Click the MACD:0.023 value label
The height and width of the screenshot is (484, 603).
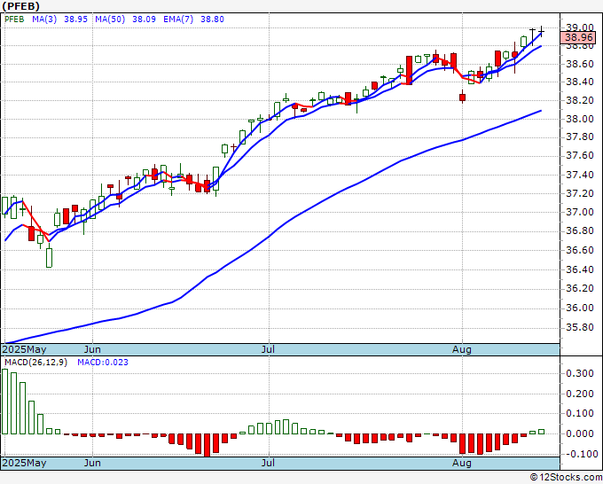[x=103, y=363]
